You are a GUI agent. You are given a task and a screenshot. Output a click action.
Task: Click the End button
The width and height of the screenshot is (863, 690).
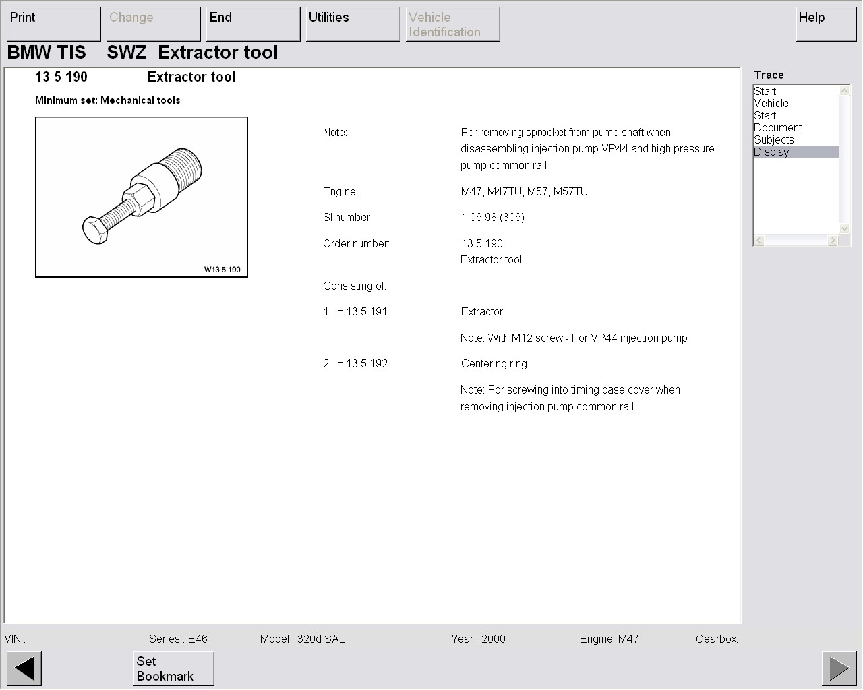[254, 24]
